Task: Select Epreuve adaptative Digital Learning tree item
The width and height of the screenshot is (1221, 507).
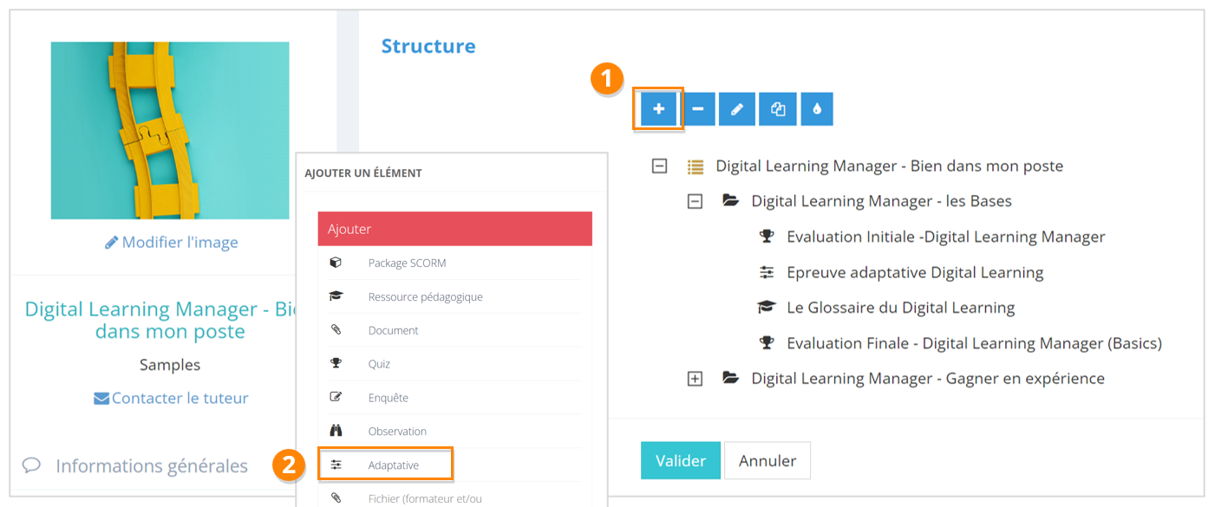Action: click(x=914, y=272)
